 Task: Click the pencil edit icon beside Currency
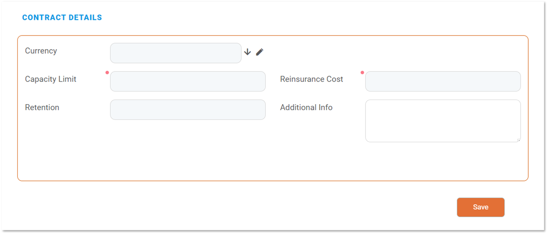click(x=260, y=52)
